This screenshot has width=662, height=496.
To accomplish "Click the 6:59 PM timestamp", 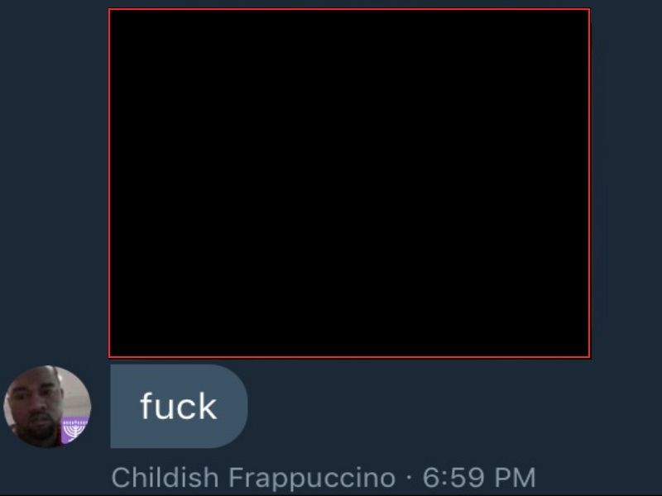I will [x=479, y=478].
